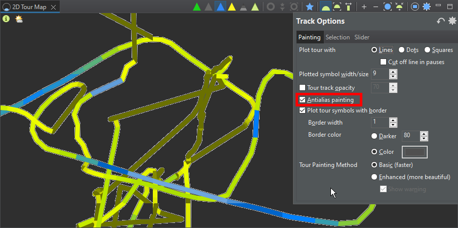Click the Plotted symbol width field showing 9
This screenshot has height=228, width=458.
pos(380,74)
